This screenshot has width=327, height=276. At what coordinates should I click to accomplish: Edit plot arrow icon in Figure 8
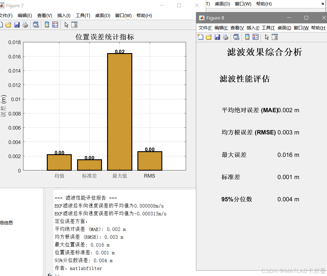point(267,37)
